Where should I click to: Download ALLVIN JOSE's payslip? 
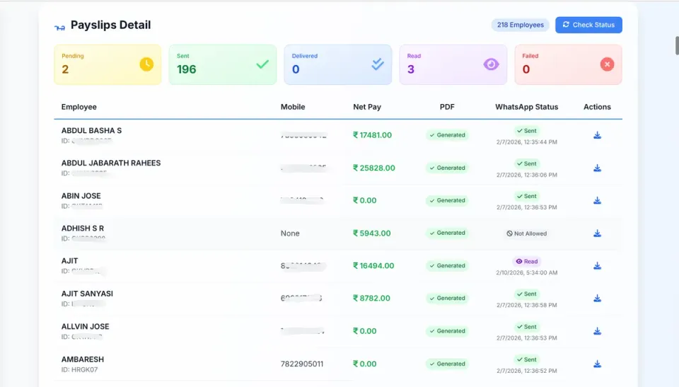coord(597,331)
